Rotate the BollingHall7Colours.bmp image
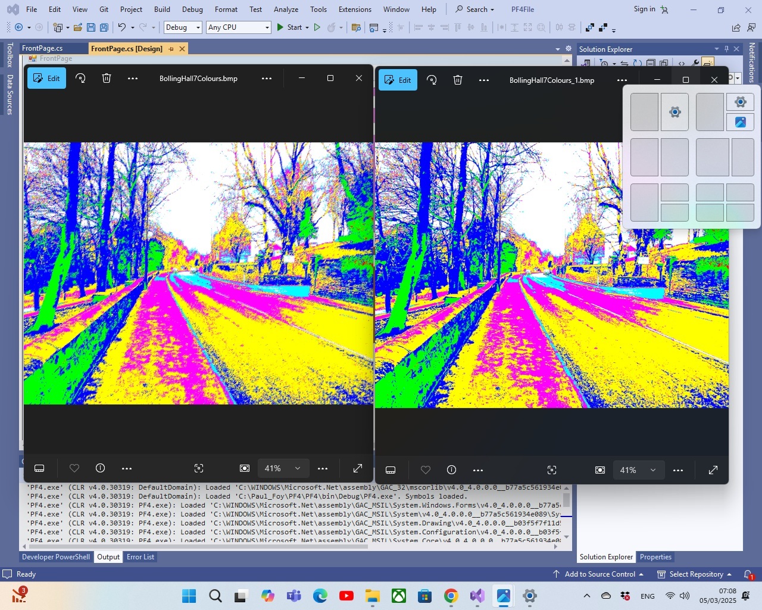762x610 pixels. (x=80, y=79)
